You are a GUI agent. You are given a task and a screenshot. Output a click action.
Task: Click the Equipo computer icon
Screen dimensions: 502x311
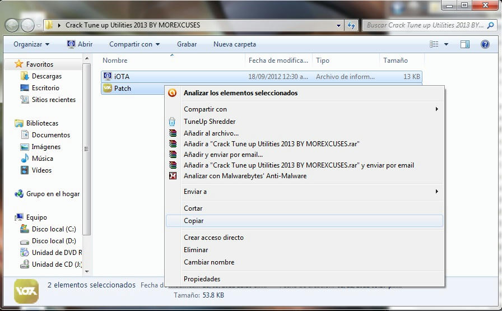[x=19, y=217]
